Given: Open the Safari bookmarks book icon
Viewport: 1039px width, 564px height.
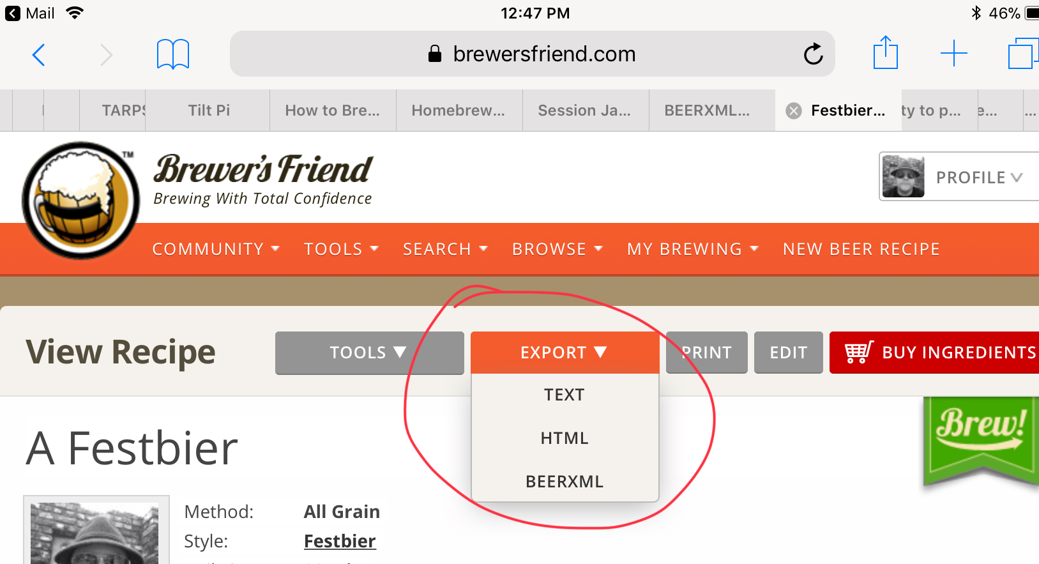Looking at the screenshot, I should [173, 54].
